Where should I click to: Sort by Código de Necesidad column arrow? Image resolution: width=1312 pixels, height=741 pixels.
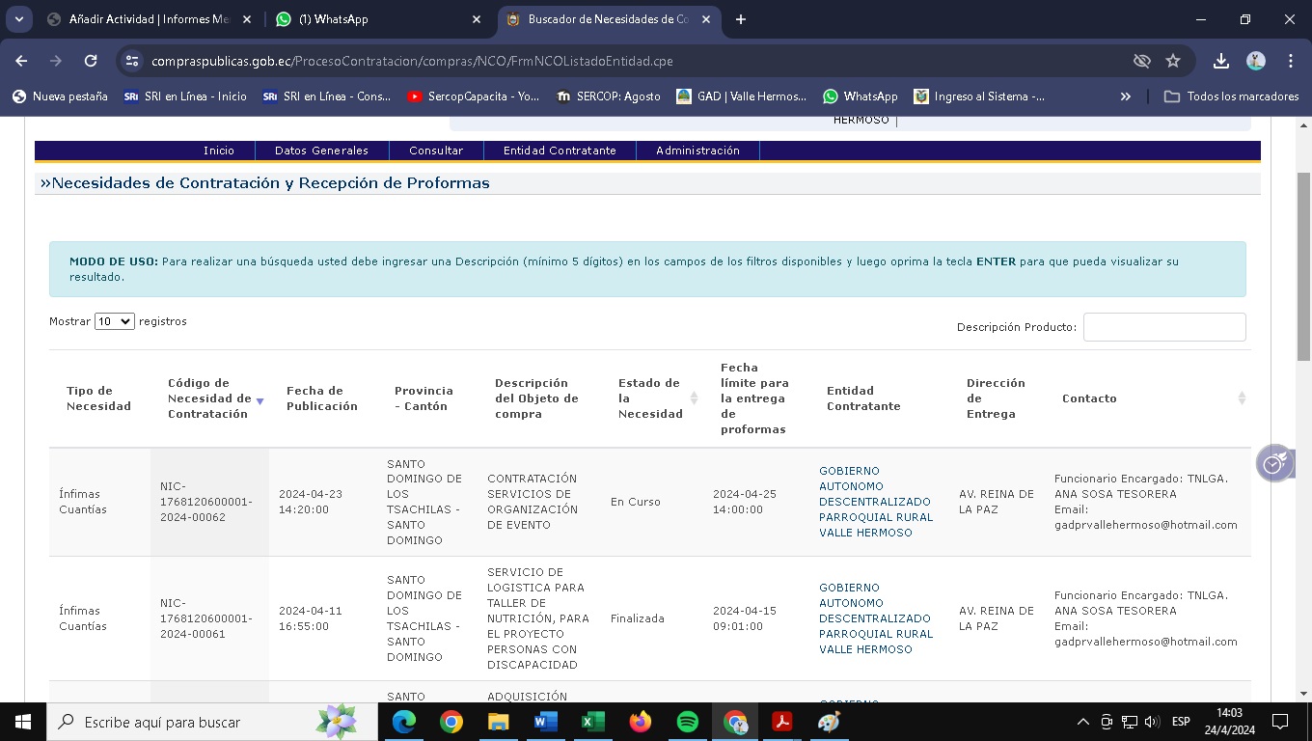(x=260, y=400)
